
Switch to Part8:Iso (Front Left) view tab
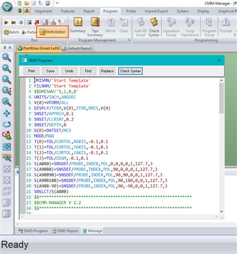click(38, 48)
